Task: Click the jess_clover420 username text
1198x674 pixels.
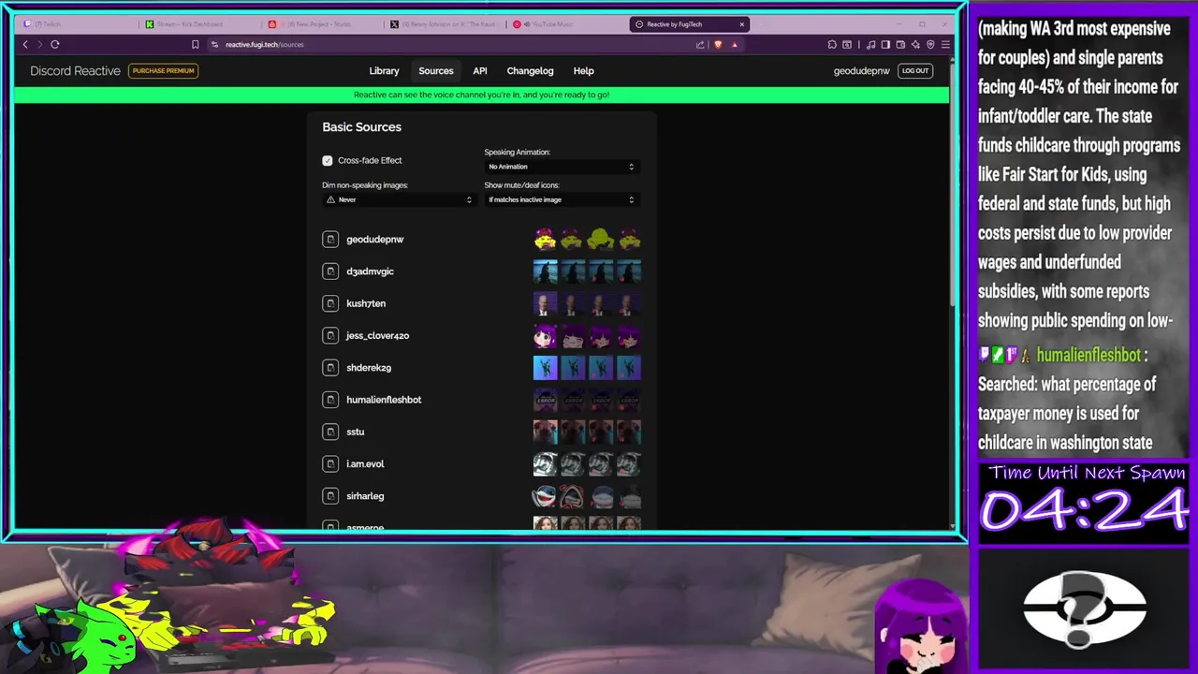Action: click(x=377, y=335)
